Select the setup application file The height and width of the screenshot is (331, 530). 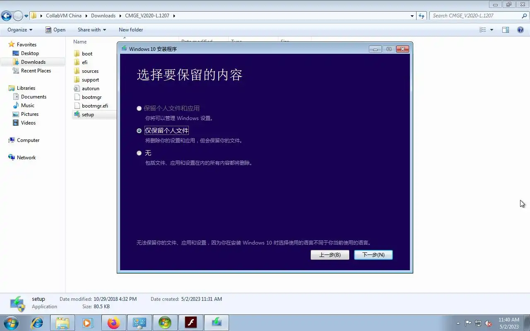pos(84,115)
